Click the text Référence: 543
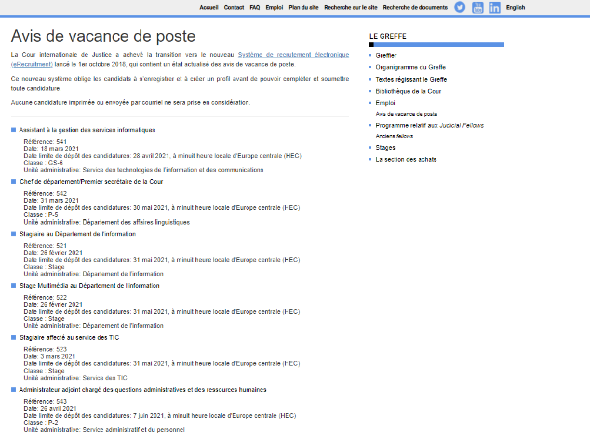This screenshot has height=439, width=590. 45,401
